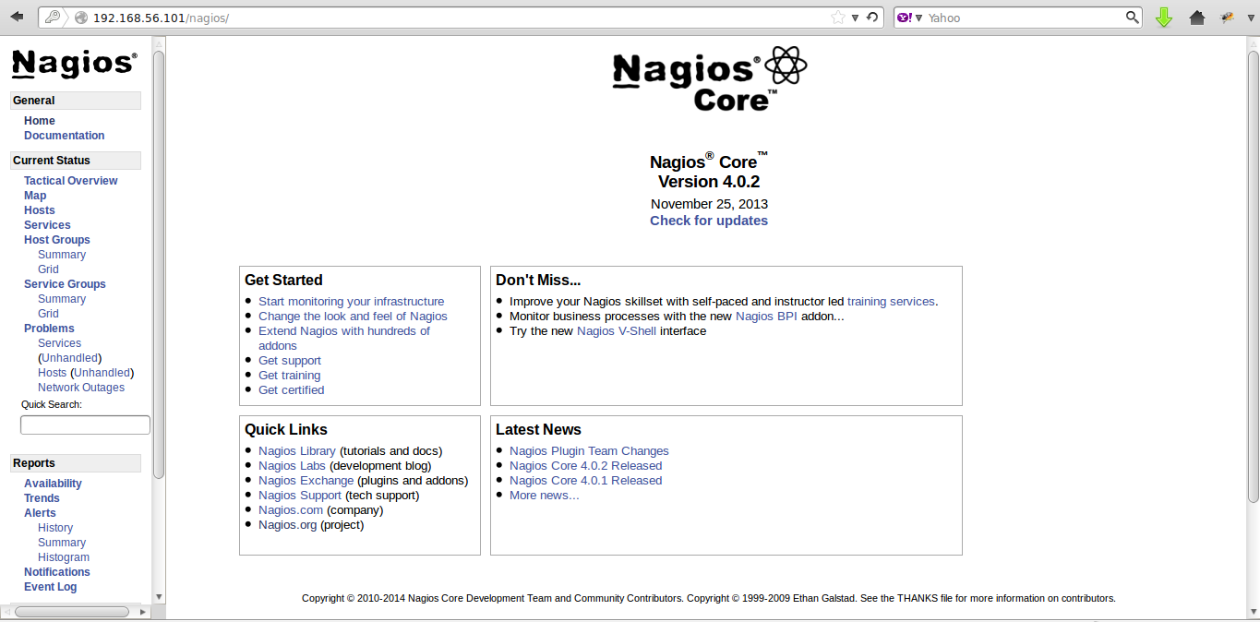
Task: Open the Nagios Labs link
Action: tap(292, 466)
